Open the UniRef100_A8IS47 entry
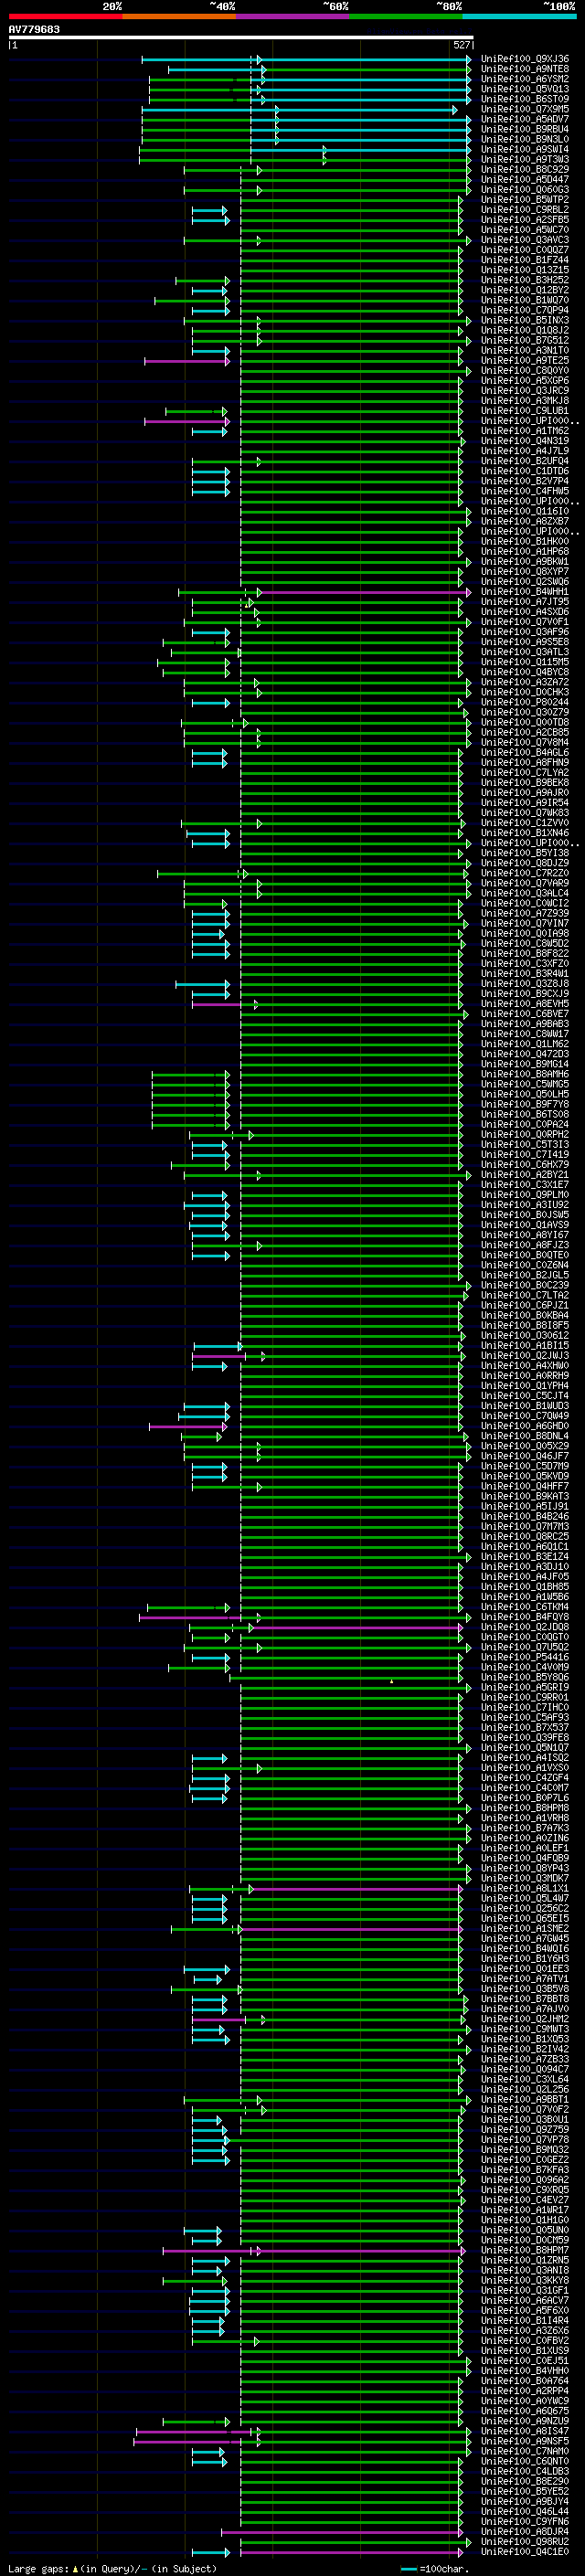Image resolution: width=585 pixels, height=2576 pixels. [x=525, y=2431]
